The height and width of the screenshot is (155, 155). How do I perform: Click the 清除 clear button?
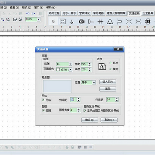pyautogui.click(x=108, y=89)
